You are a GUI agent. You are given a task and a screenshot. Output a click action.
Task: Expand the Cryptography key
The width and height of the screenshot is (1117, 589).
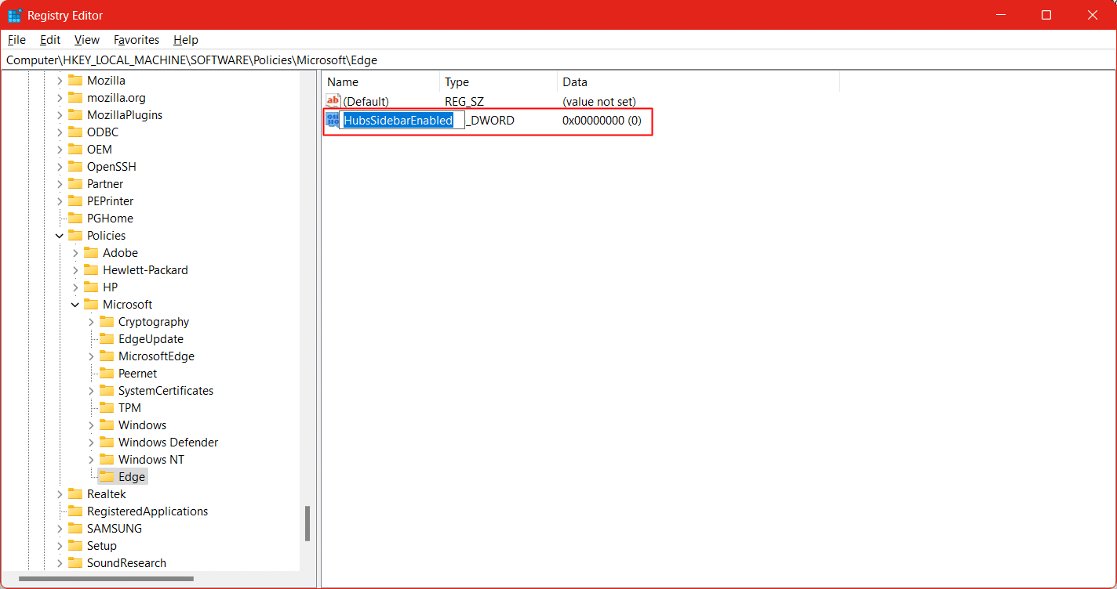click(91, 322)
